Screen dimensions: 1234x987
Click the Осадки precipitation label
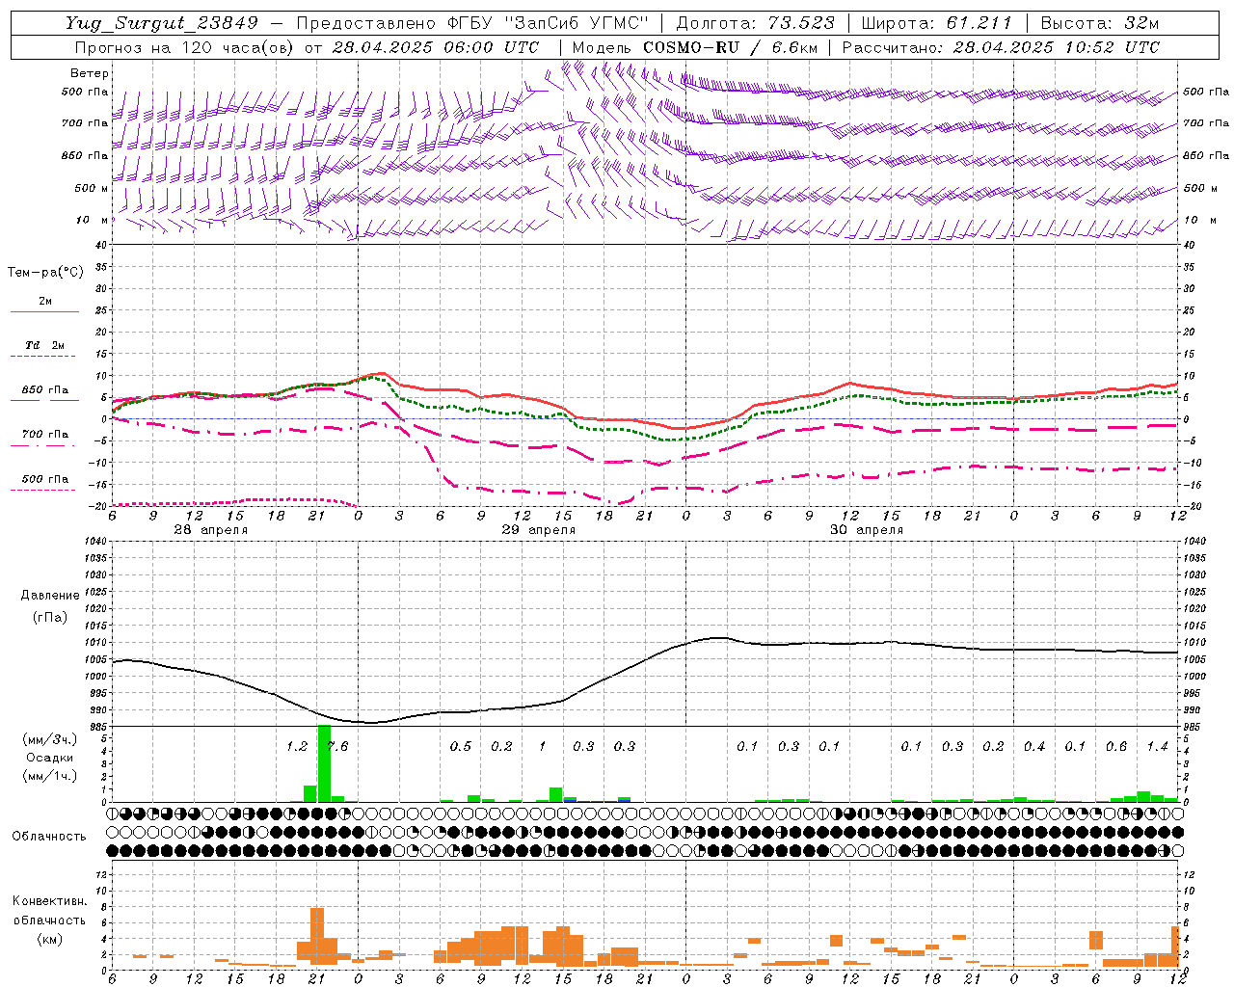tap(49, 759)
